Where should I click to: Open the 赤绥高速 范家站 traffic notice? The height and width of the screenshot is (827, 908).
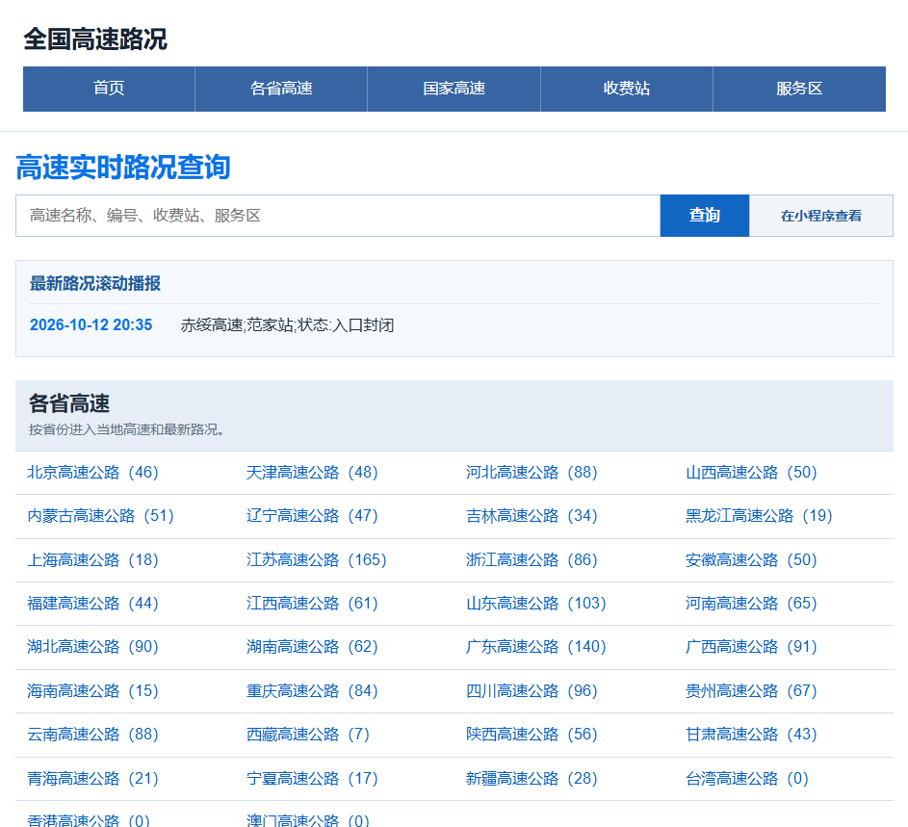pos(287,324)
